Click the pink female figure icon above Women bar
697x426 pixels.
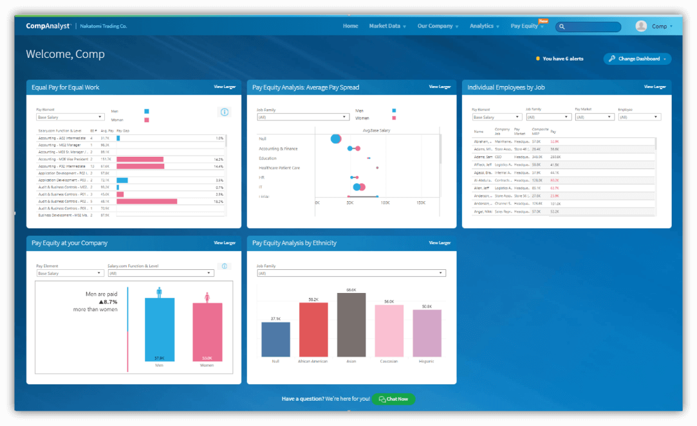coord(207,297)
